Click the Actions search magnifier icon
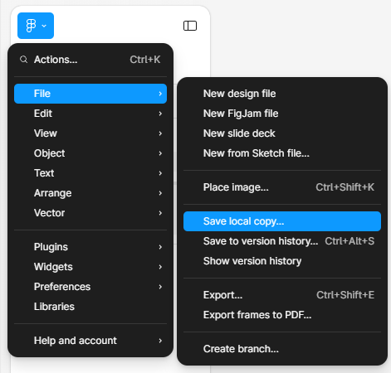The height and width of the screenshot is (373, 391). [x=24, y=60]
